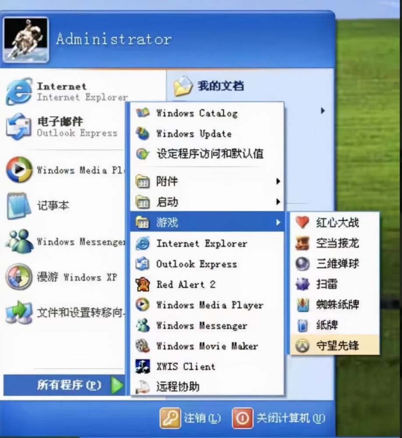Open the 附件 folder menu item
Screen dimensions: 402x438
[207, 181]
